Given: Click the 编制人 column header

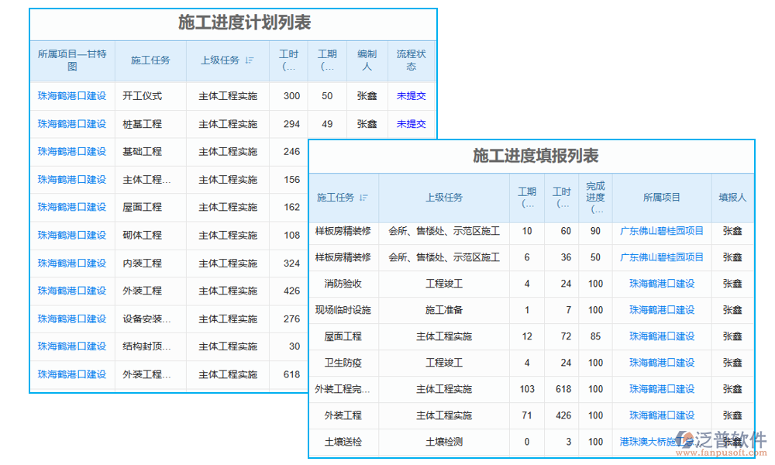Looking at the screenshot, I should (367, 60).
